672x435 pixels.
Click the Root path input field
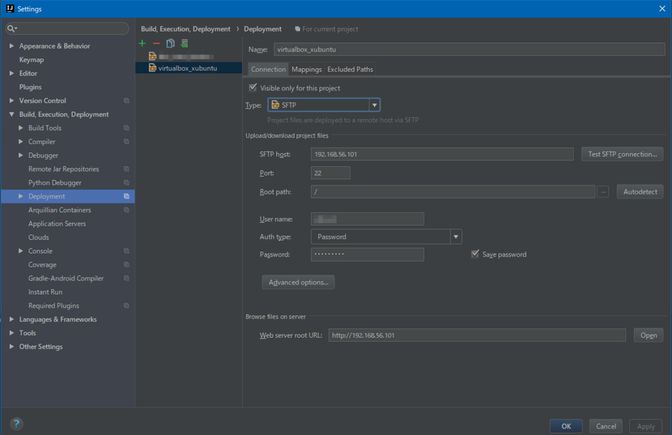tap(453, 192)
